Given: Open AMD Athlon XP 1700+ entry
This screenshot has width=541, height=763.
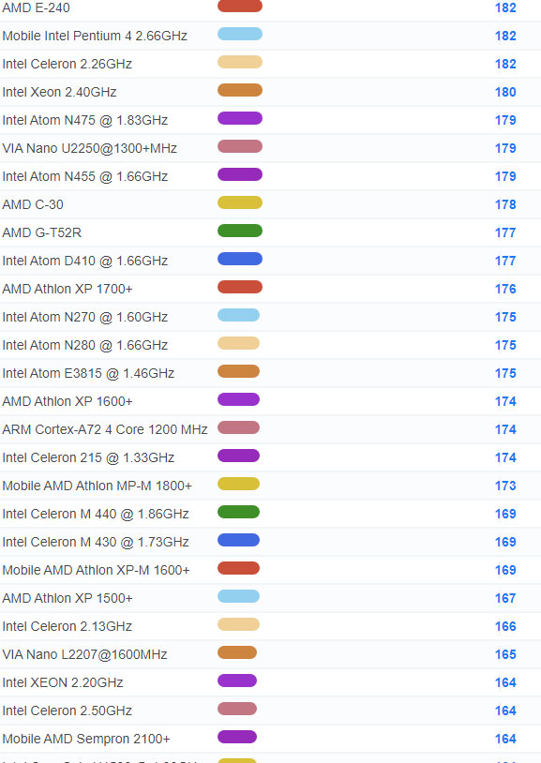Looking at the screenshot, I should [68, 289].
